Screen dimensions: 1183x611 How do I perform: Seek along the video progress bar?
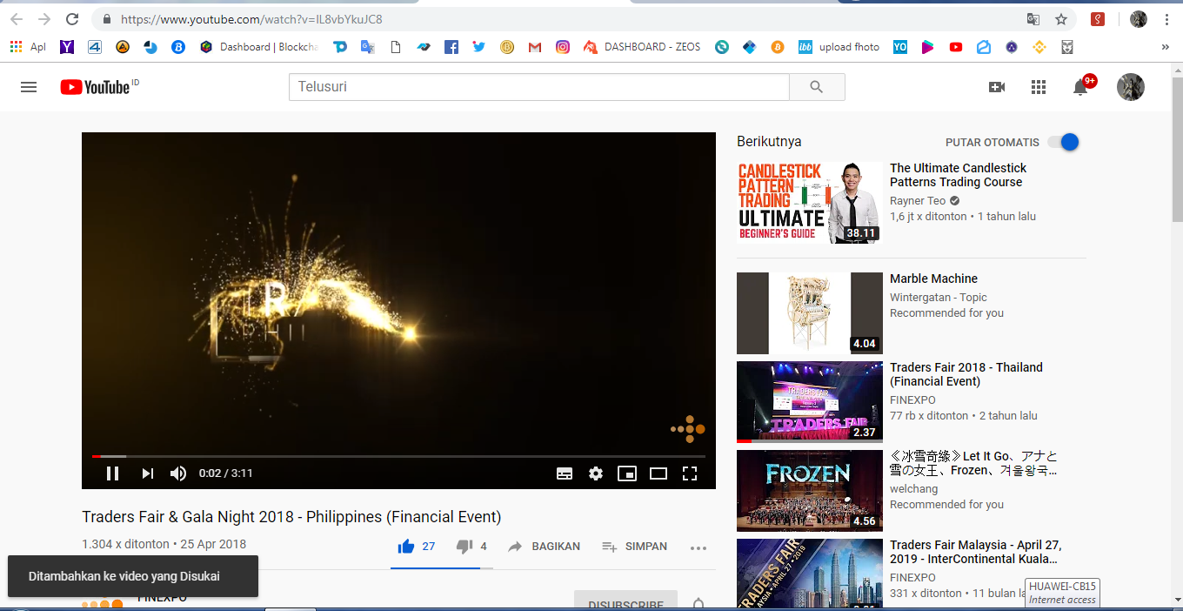point(398,456)
